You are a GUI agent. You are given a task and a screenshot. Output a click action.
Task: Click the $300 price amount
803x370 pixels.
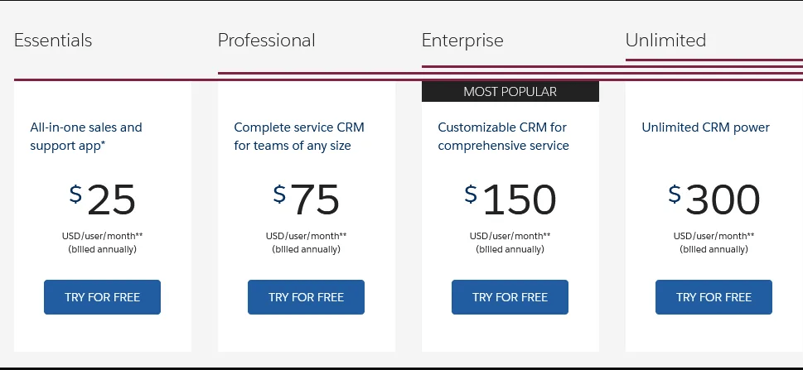[x=714, y=199]
